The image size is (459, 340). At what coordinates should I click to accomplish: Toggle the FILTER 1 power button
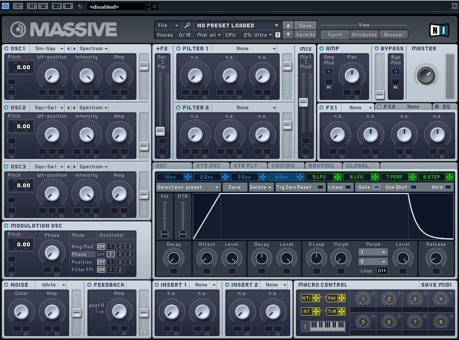point(178,49)
